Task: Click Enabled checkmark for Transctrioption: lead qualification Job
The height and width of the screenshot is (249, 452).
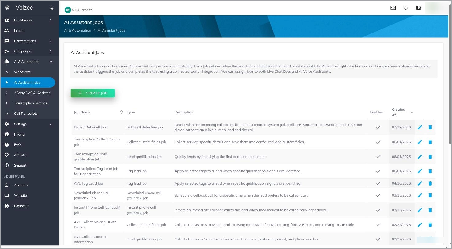Action: pyautogui.click(x=378, y=157)
